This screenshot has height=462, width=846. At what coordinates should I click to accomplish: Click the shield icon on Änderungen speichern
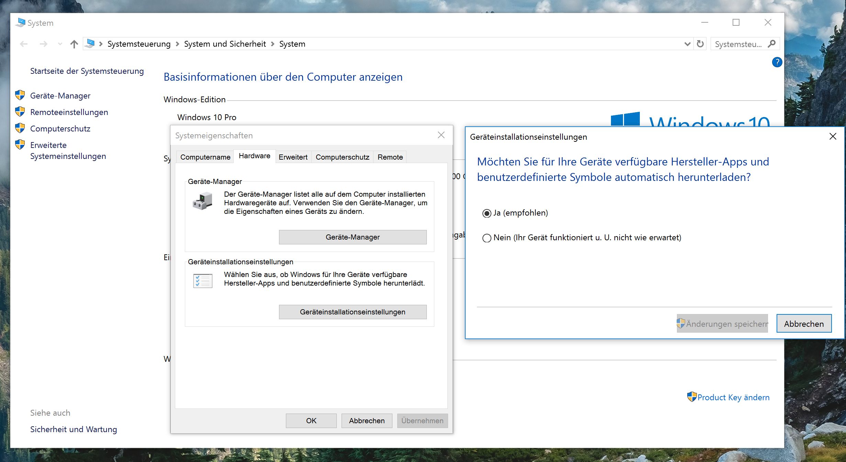point(681,323)
